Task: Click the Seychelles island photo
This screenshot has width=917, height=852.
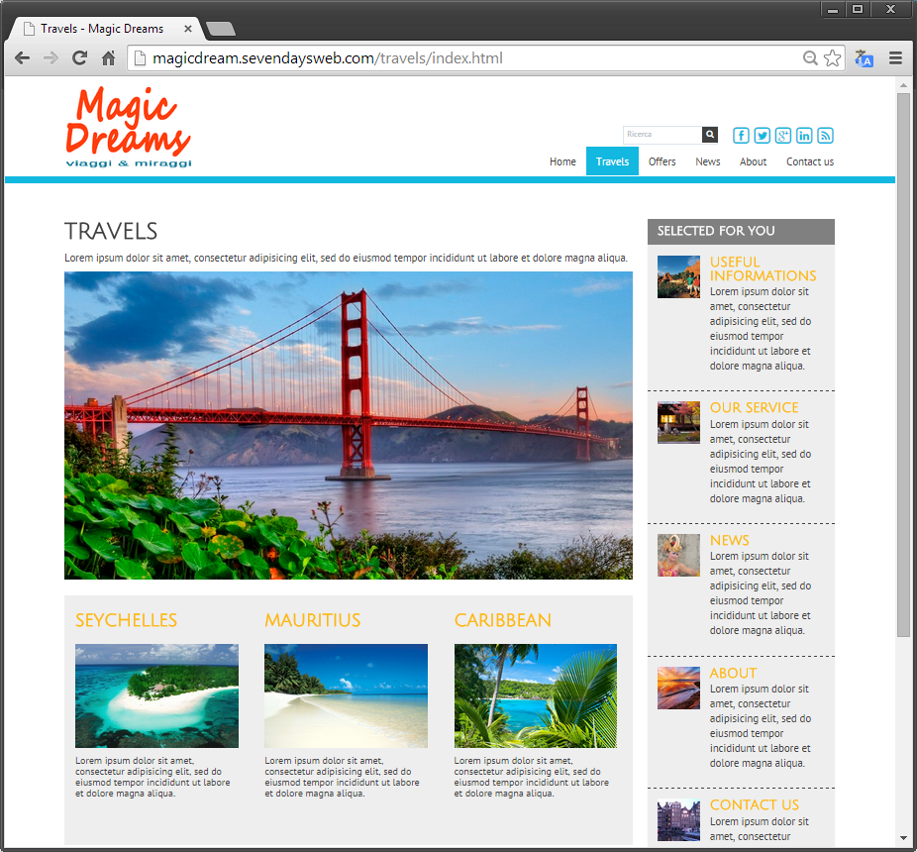Action: (156, 695)
